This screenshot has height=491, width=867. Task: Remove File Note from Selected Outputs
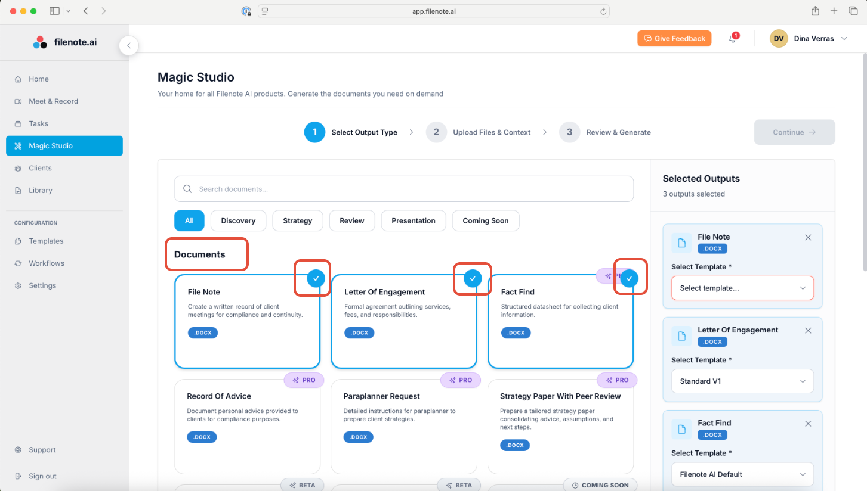(x=808, y=237)
